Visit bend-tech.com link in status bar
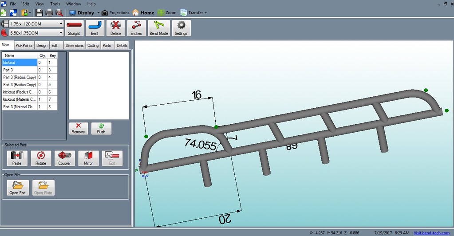The width and height of the screenshot is (454, 236). click(x=431, y=233)
